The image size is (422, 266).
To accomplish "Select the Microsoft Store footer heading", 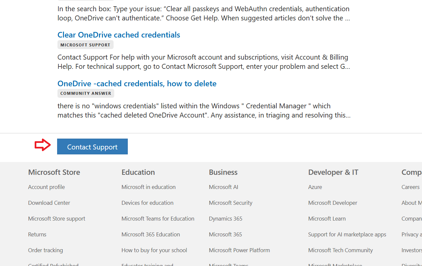I will (54, 172).
